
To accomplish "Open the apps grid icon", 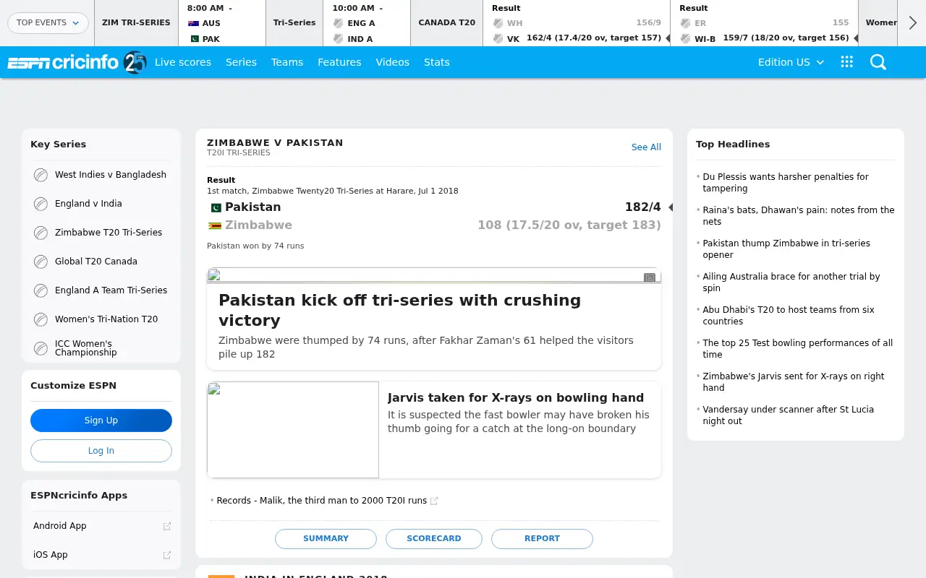I will 847,62.
